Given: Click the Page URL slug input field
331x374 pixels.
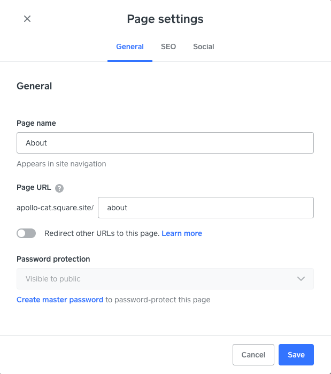Looking at the screenshot, I should pos(206,208).
